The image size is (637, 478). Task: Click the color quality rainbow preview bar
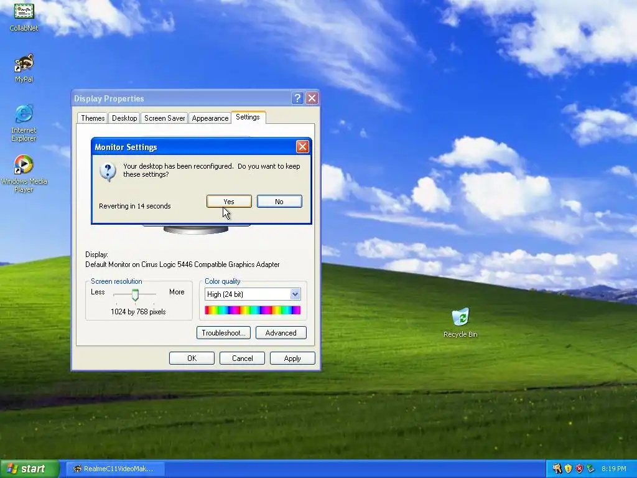tap(253, 311)
